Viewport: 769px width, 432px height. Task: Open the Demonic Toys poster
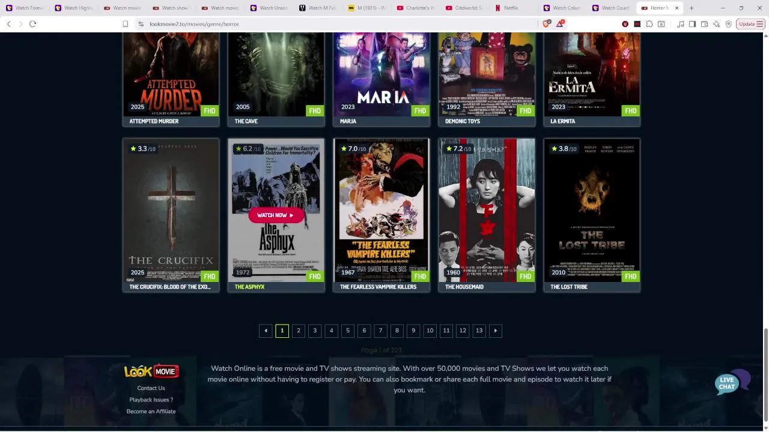click(487, 74)
